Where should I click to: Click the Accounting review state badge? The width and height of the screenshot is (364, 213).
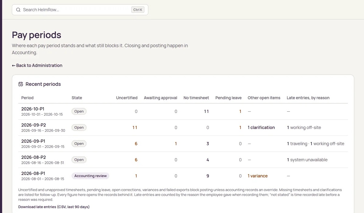coord(90,176)
